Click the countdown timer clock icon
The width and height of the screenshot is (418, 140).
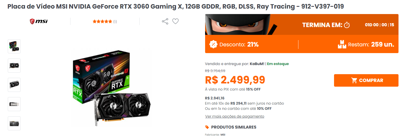[x=347, y=25]
